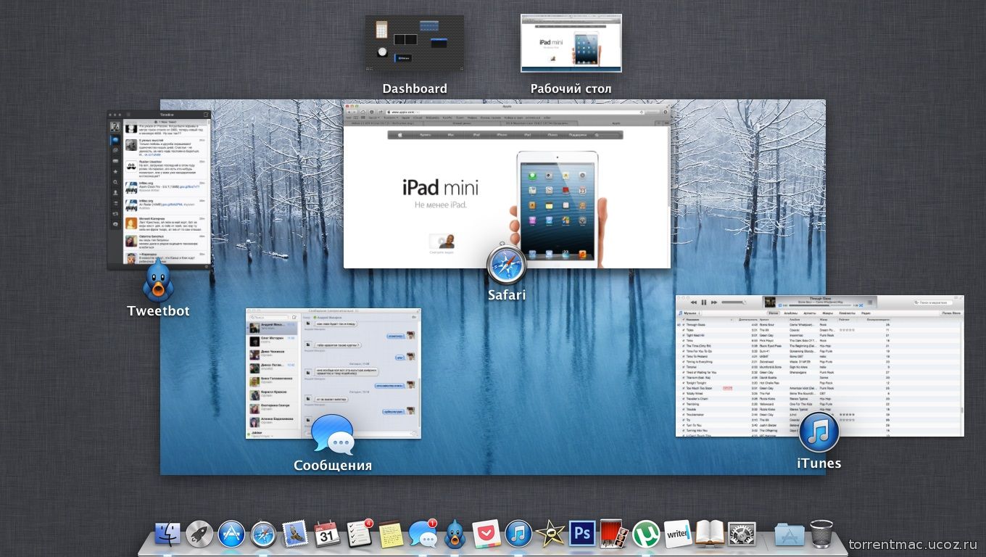The width and height of the screenshot is (986, 557).
Task: Select the Tweetbot Timeline window
Action: coord(159,190)
